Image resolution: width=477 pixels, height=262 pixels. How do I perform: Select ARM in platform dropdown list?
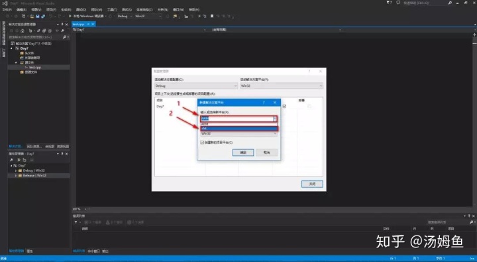click(238, 124)
